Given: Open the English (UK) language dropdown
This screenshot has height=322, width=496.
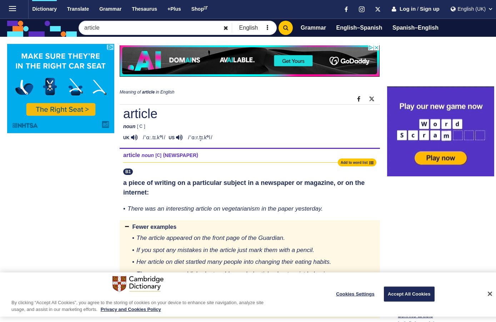Looking at the screenshot, I should 471,9.
